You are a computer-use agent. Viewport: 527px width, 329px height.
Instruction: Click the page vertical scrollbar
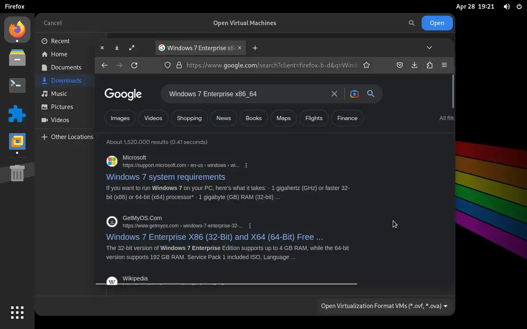[452, 91]
